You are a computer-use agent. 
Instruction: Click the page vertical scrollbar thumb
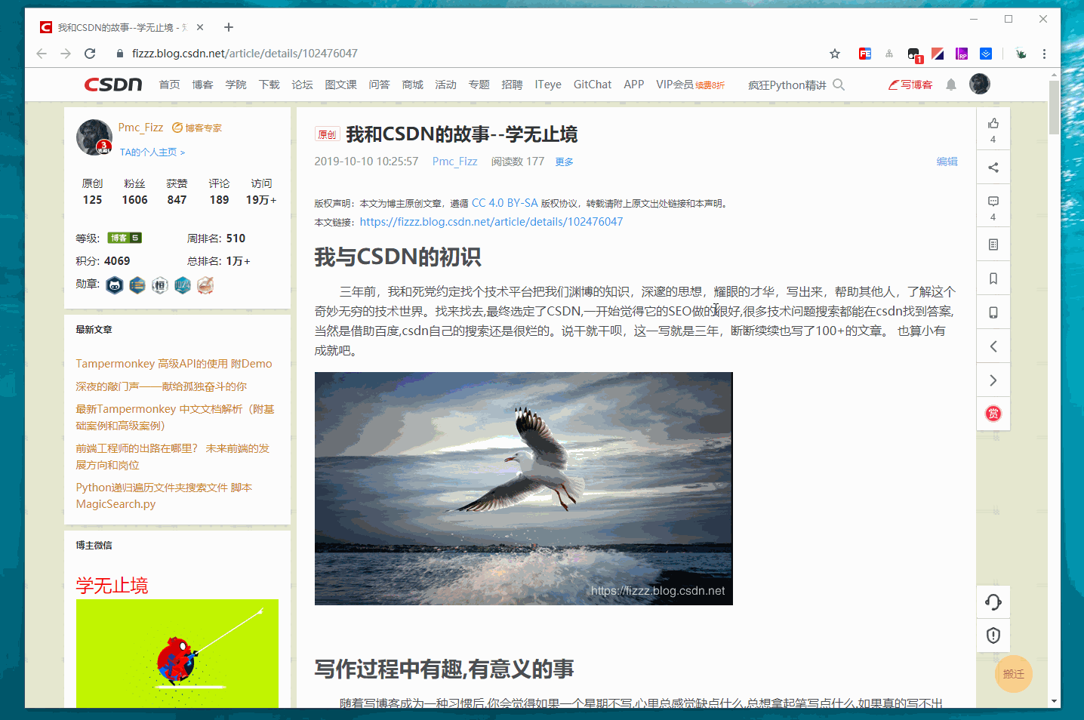pyautogui.click(x=1054, y=108)
